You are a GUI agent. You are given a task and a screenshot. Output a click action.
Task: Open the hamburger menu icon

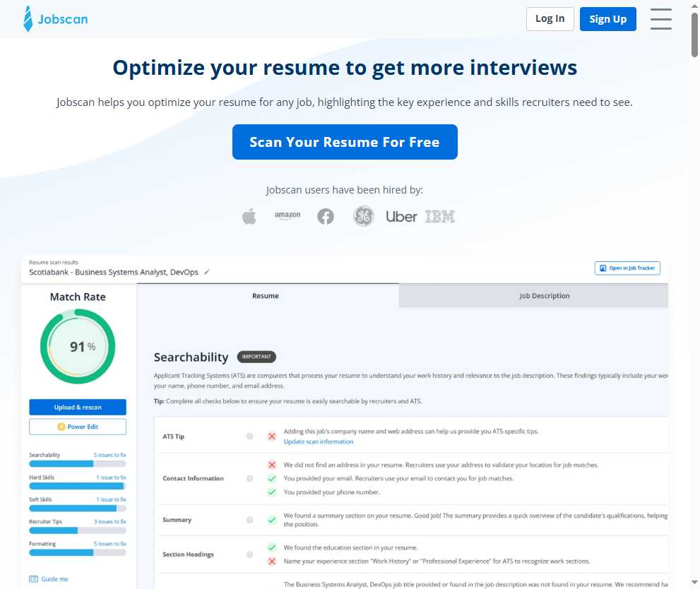pyautogui.click(x=660, y=20)
